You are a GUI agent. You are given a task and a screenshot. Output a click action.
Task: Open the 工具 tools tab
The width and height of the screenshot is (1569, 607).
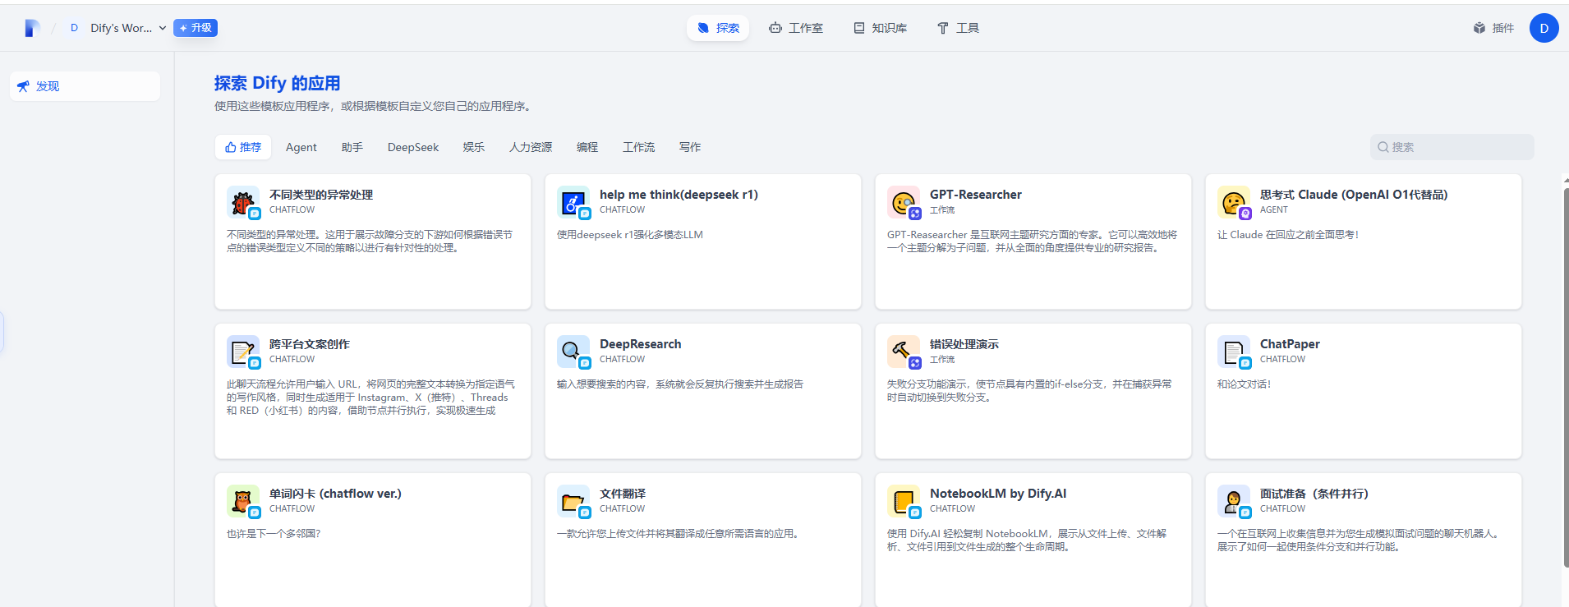pos(958,28)
